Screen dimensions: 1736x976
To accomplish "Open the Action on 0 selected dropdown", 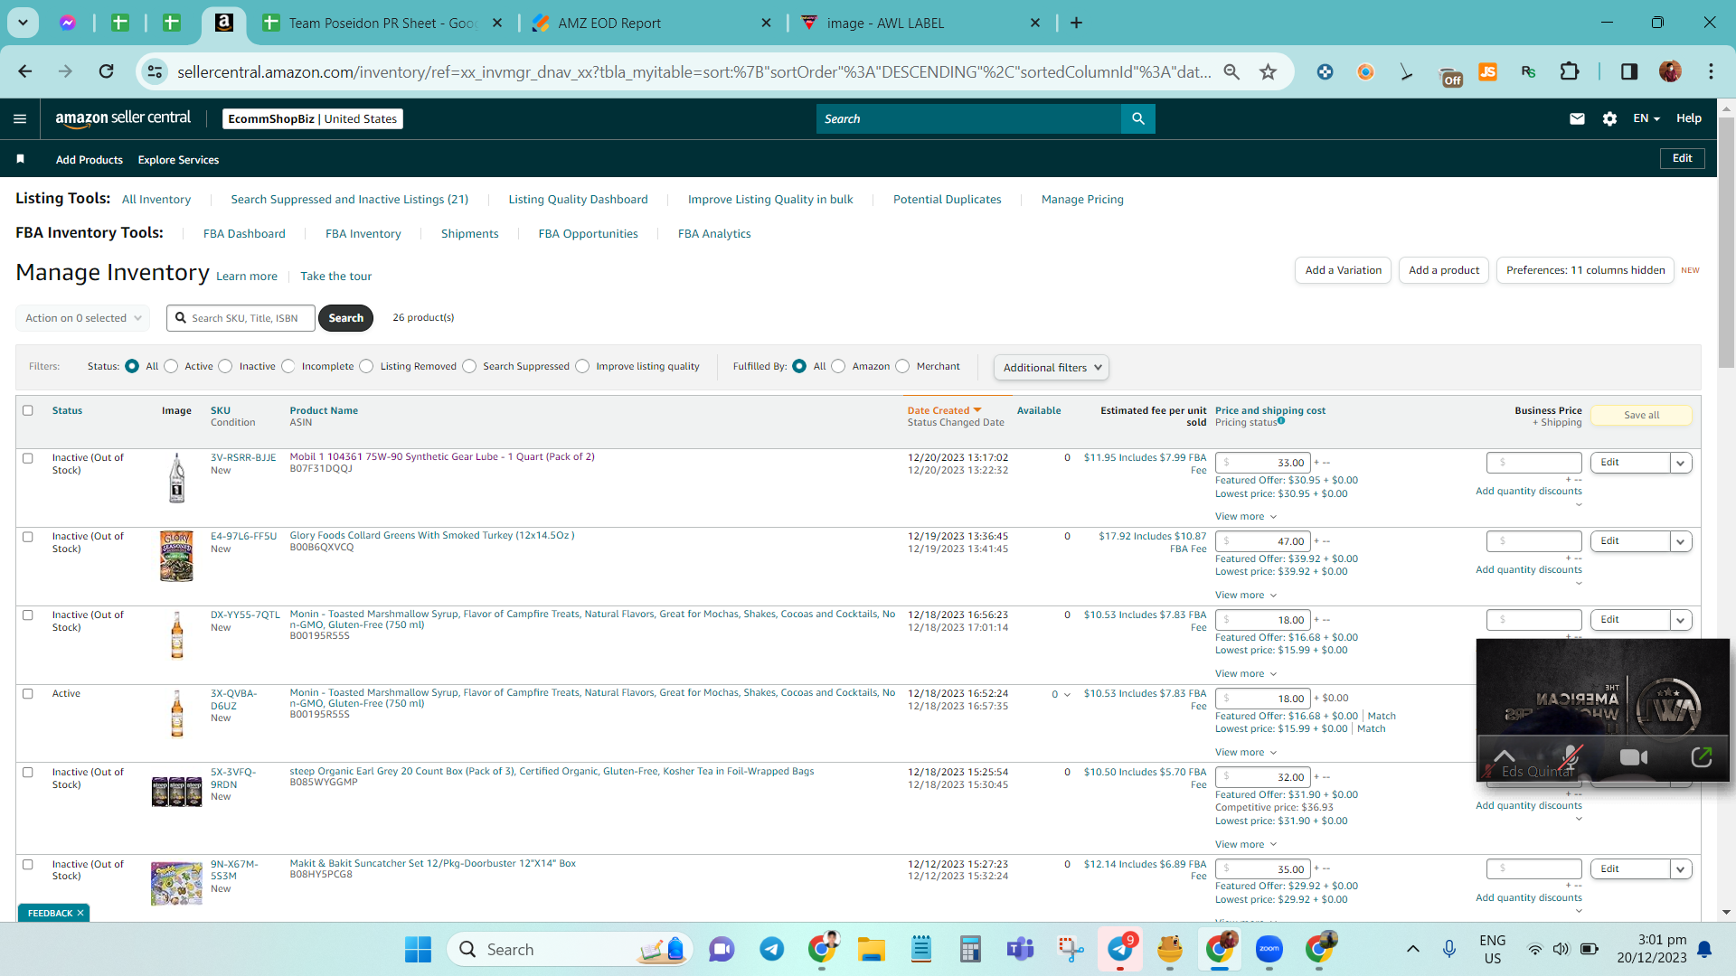I will tap(83, 318).
